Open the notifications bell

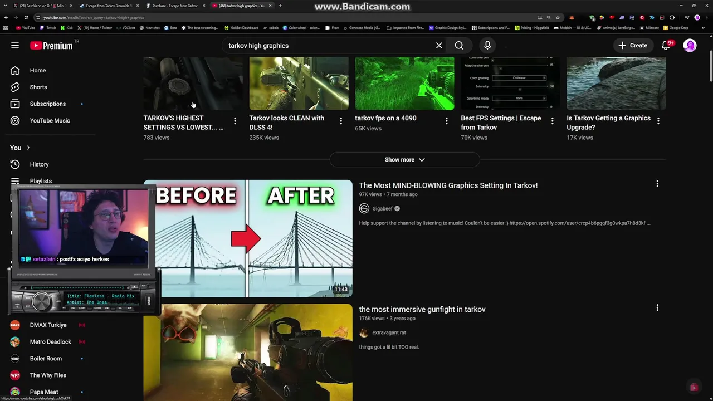[x=666, y=46]
